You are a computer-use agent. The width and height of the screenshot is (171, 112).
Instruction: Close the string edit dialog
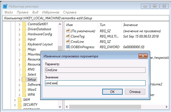pos(143,56)
